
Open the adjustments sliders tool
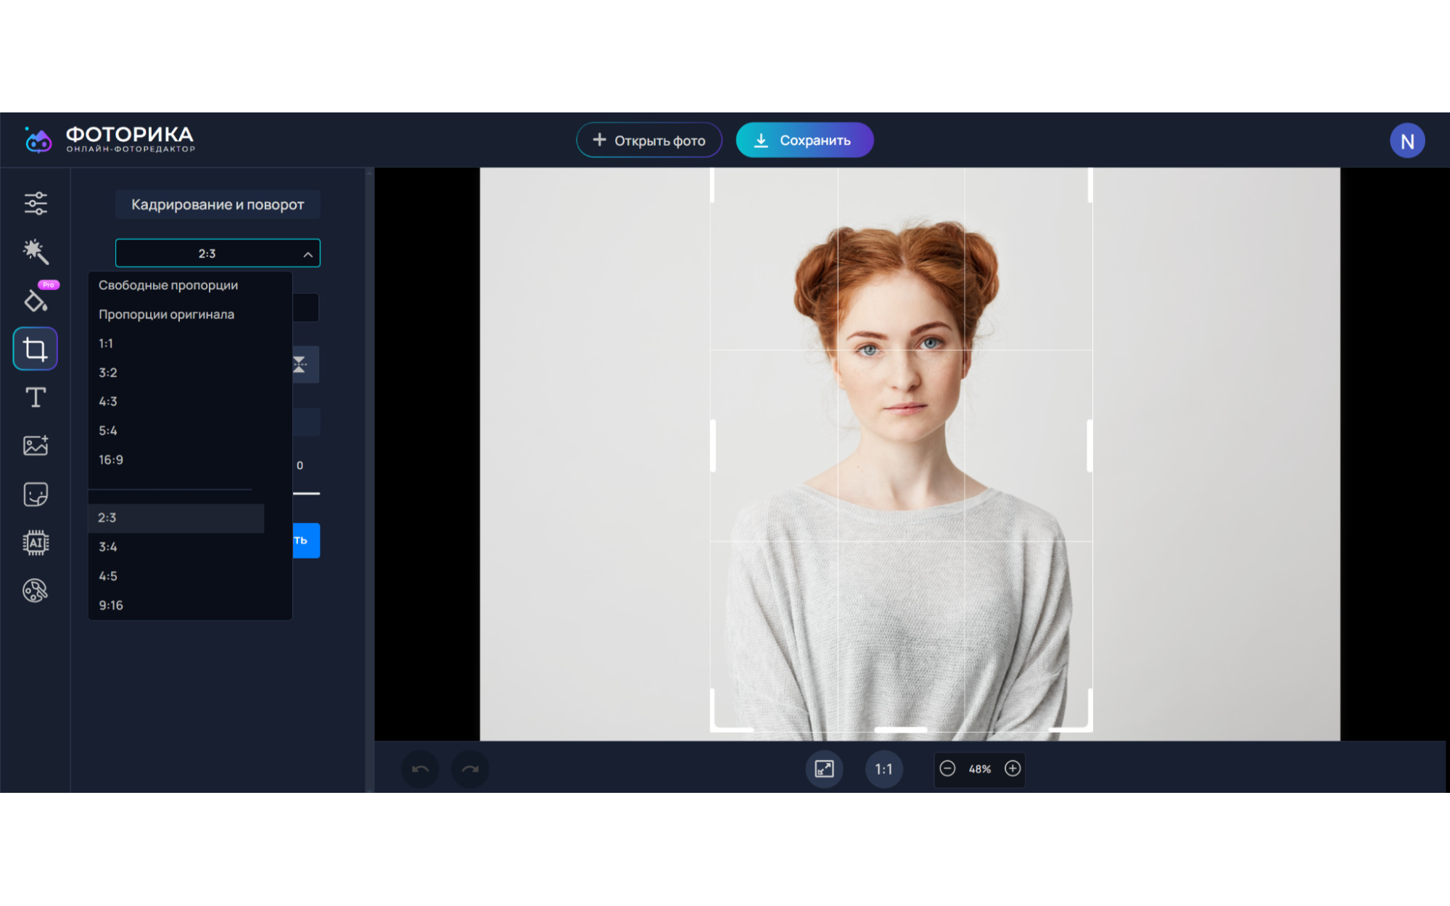click(x=36, y=203)
